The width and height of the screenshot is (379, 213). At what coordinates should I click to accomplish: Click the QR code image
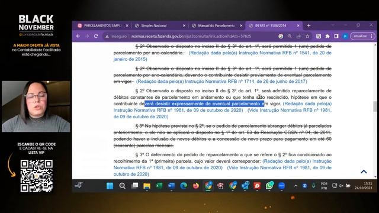coord(37,176)
